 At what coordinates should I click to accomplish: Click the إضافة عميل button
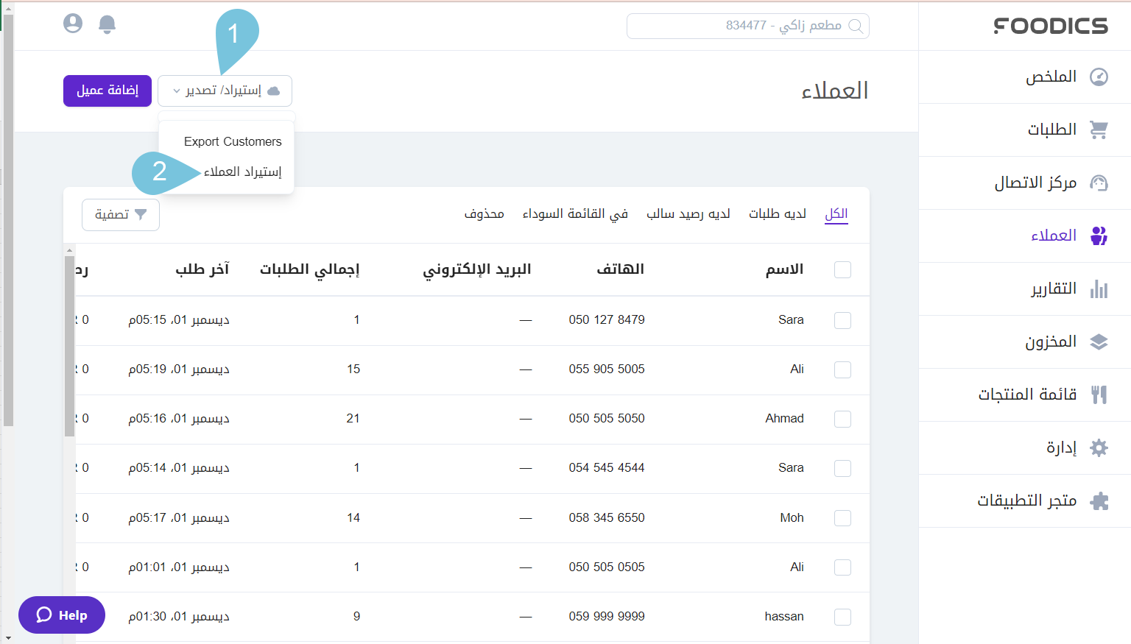tap(107, 91)
